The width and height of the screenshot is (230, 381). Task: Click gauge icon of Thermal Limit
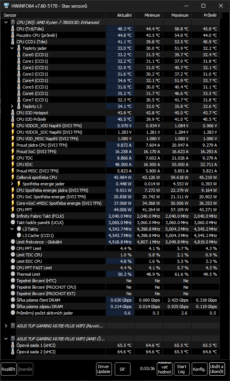tap(13, 274)
